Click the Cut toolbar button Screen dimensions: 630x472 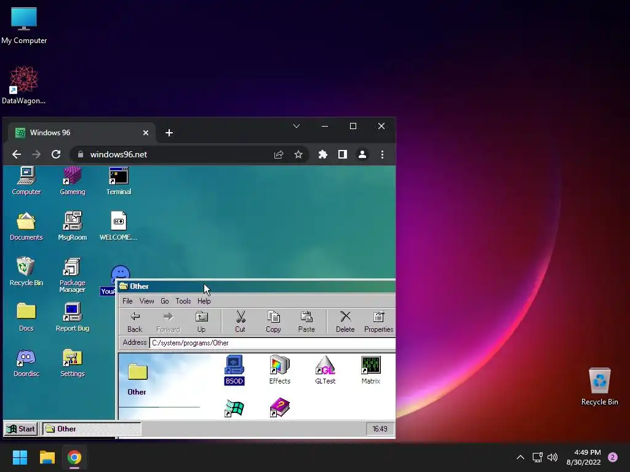tap(241, 322)
